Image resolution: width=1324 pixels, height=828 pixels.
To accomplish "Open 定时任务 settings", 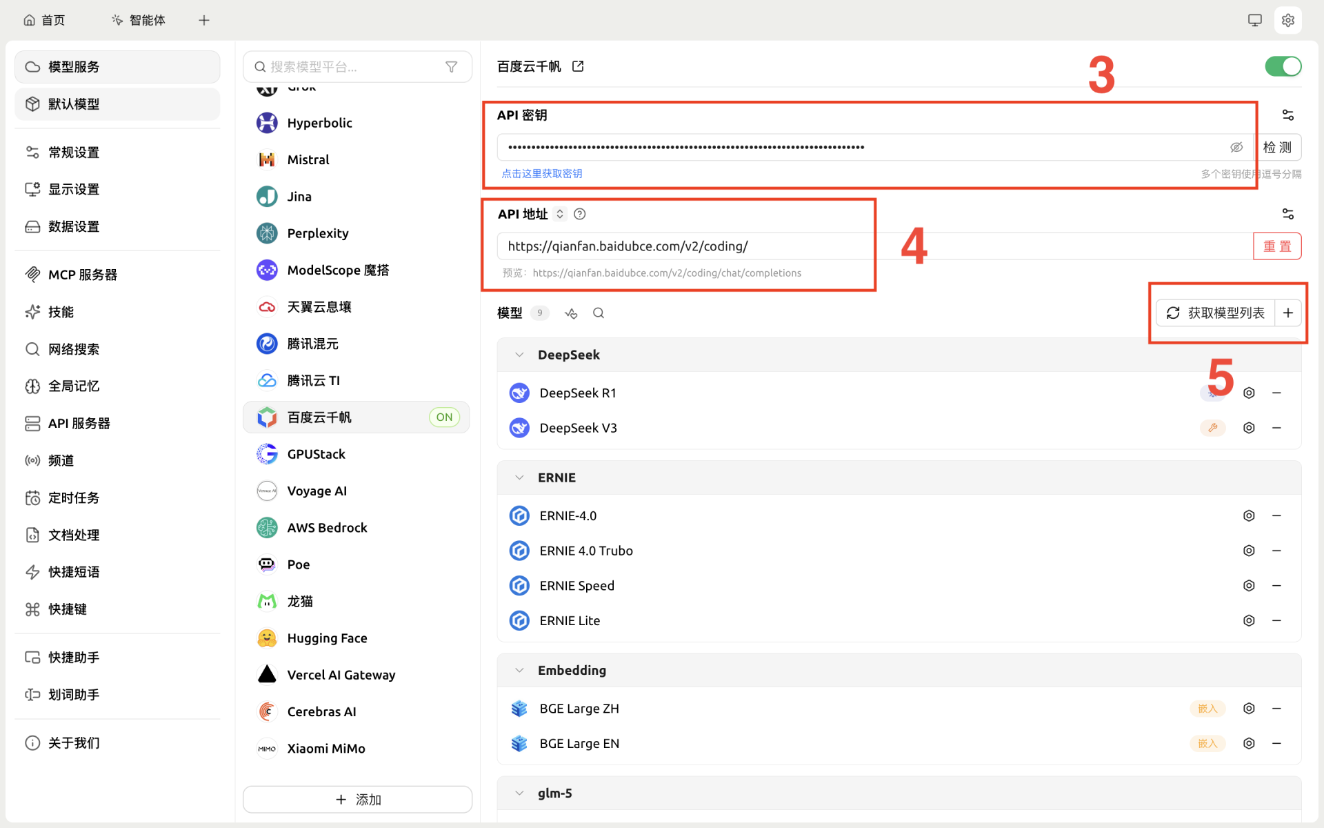I will point(117,498).
